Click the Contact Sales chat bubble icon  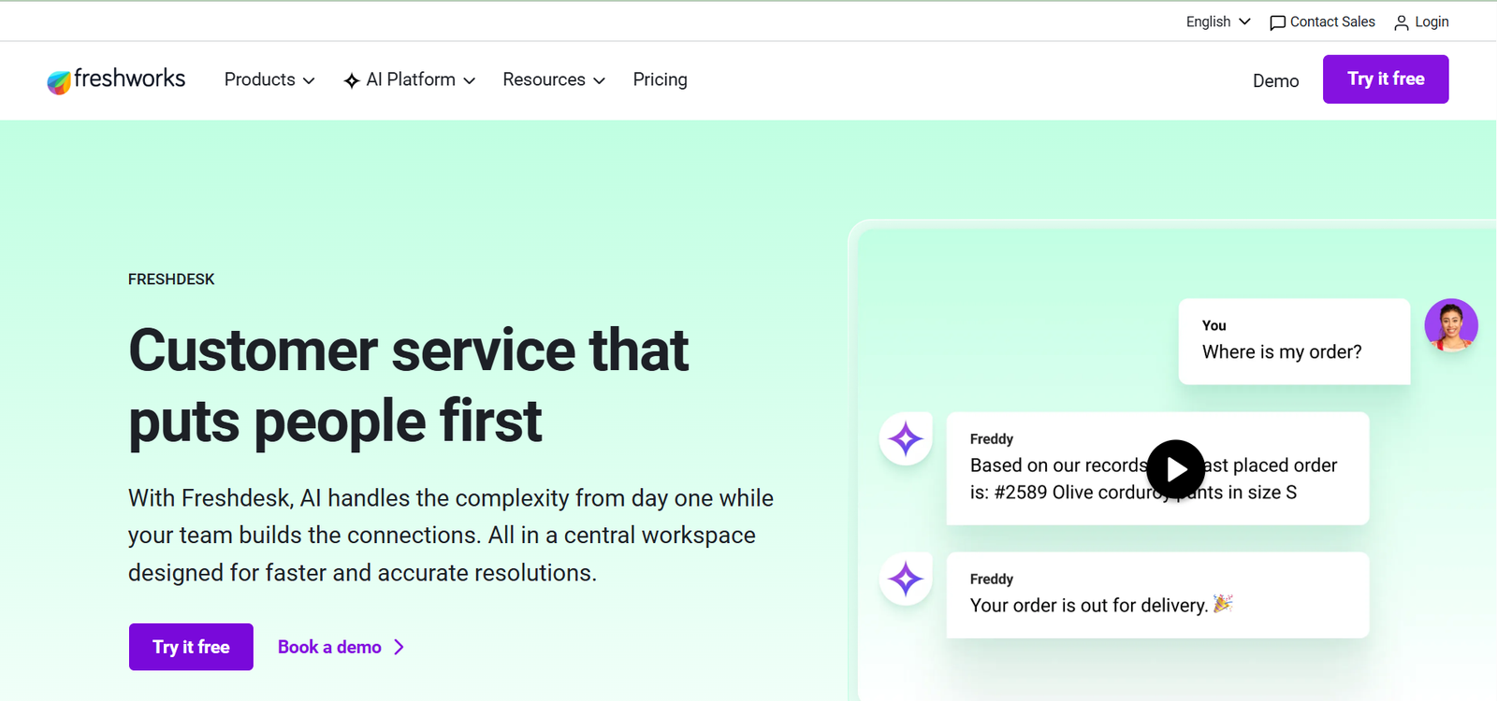(x=1277, y=22)
